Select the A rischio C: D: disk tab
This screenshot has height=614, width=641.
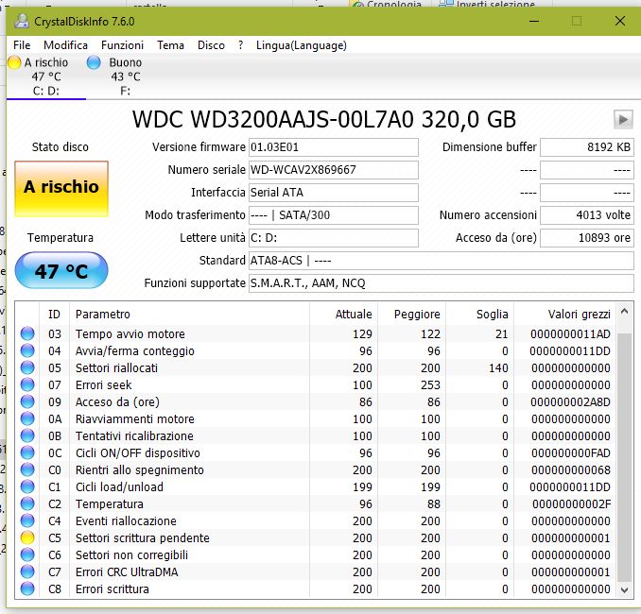[x=45, y=77]
